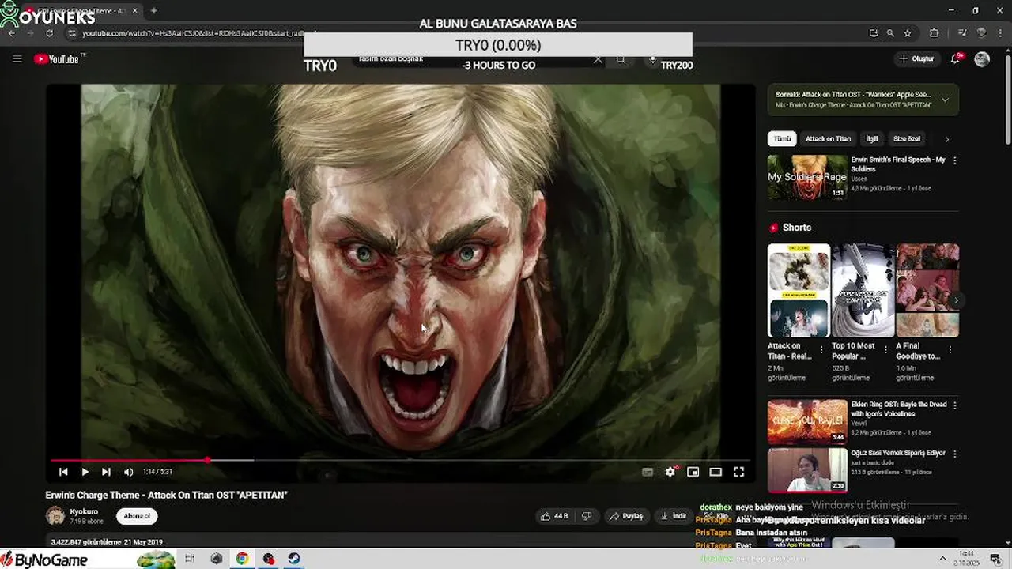Select the Attack on Titan chip
This screenshot has width=1012, height=569.
click(828, 139)
